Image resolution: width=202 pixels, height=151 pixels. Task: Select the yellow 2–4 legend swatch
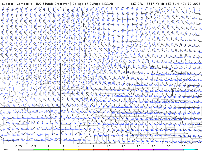(71, 150)
